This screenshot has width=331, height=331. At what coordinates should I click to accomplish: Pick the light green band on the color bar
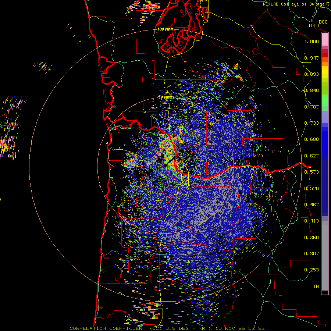pos(325,100)
